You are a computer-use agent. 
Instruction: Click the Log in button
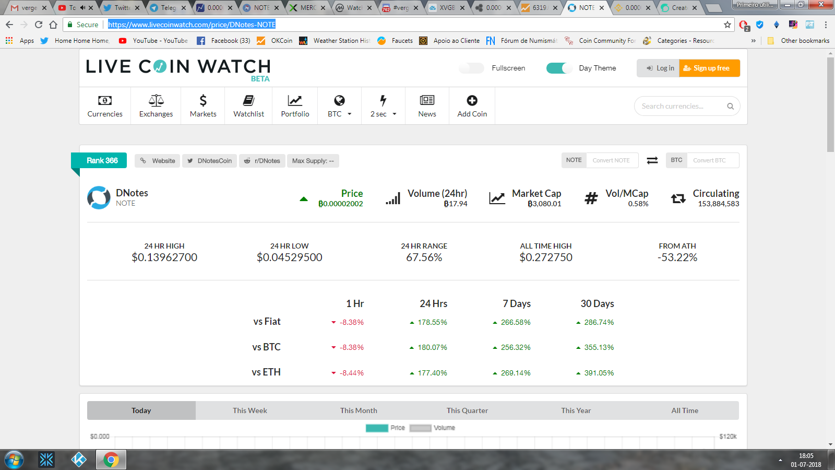coord(658,68)
